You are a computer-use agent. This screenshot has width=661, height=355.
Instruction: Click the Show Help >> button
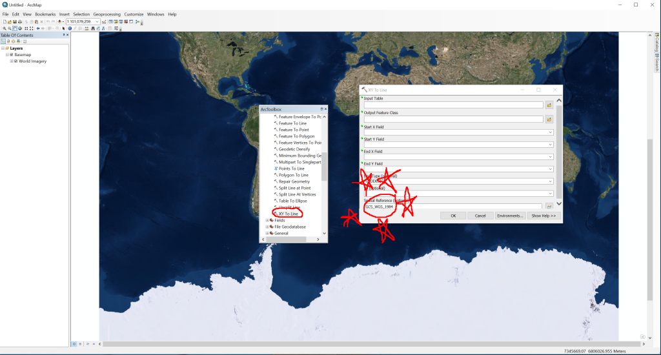(x=544, y=216)
